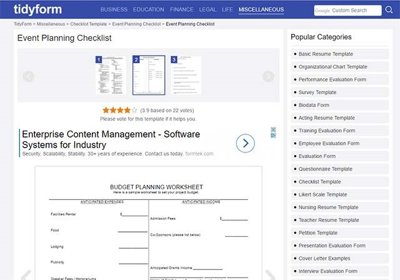Open the MISCELLANEOUS menu
400x280 pixels.
pyautogui.click(x=261, y=10)
